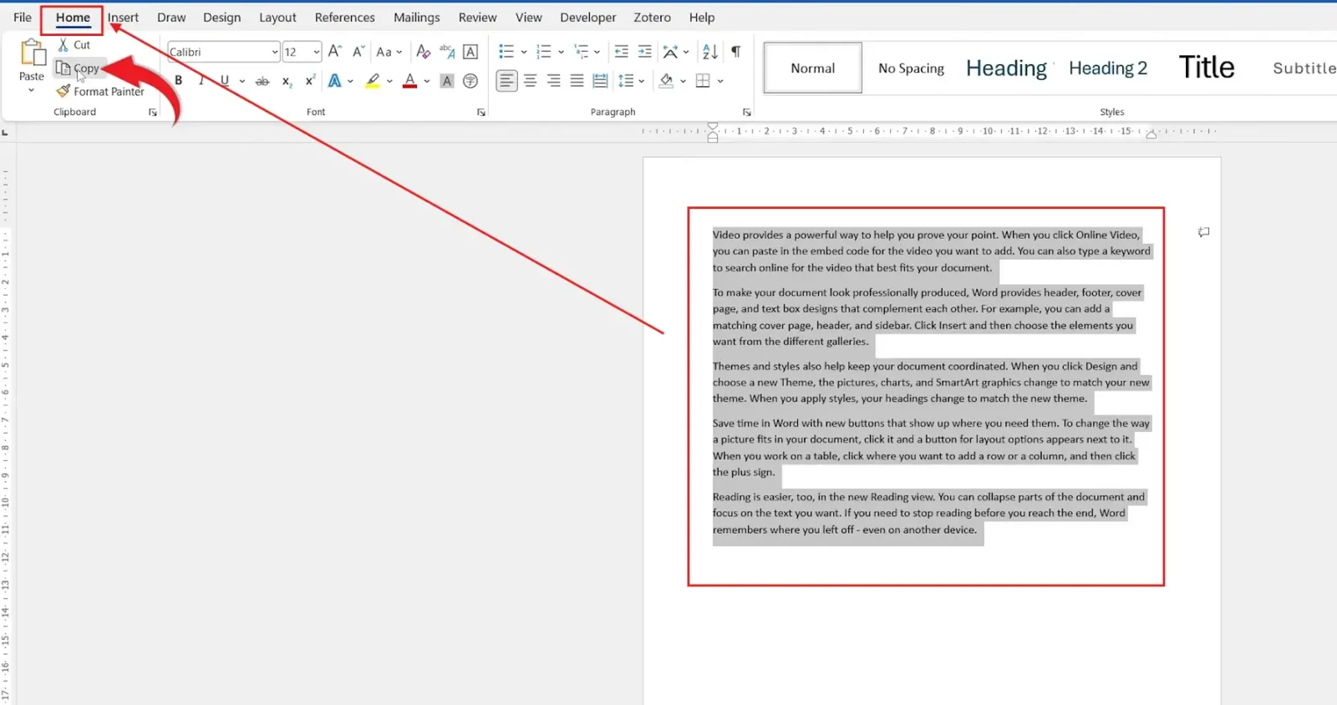Click the tab selector on the ruler corner
Image resolution: width=1337 pixels, height=705 pixels.
[5, 132]
